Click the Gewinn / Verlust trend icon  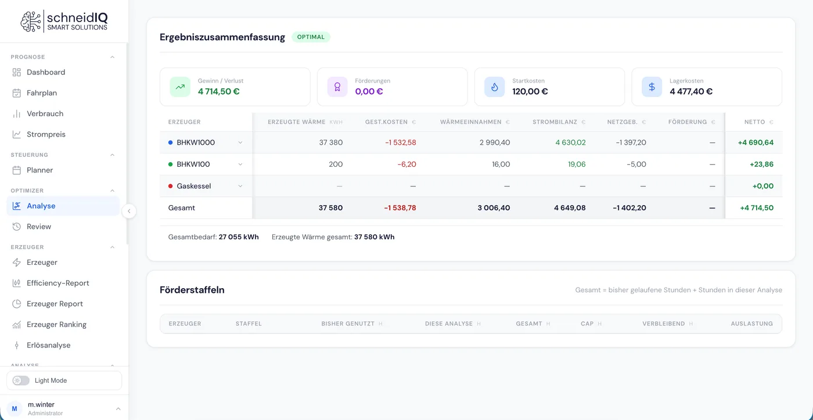(x=180, y=87)
